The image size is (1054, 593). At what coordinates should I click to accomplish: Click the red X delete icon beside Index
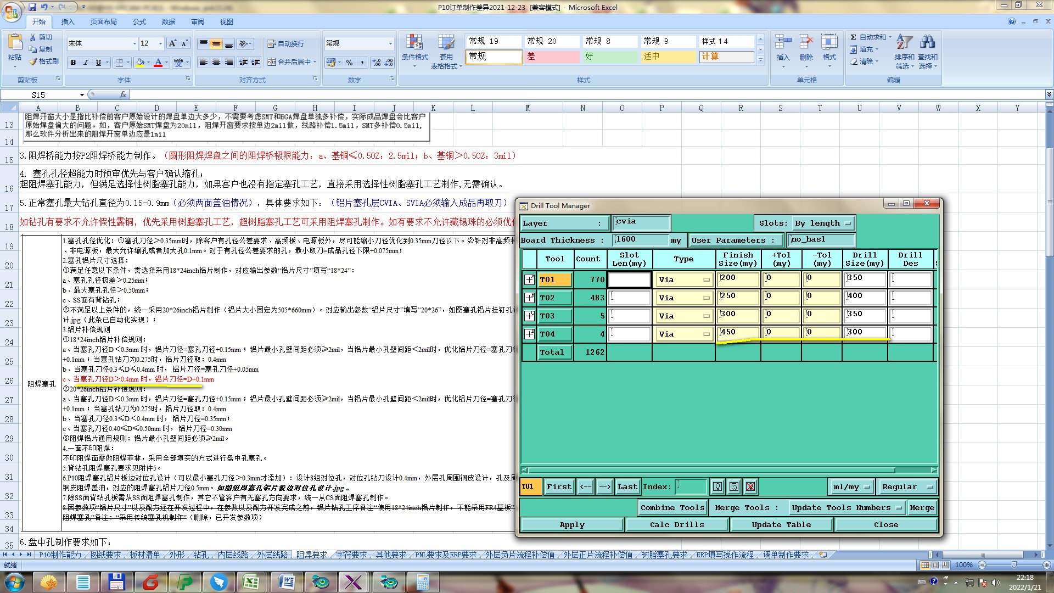(x=750, y=486)
